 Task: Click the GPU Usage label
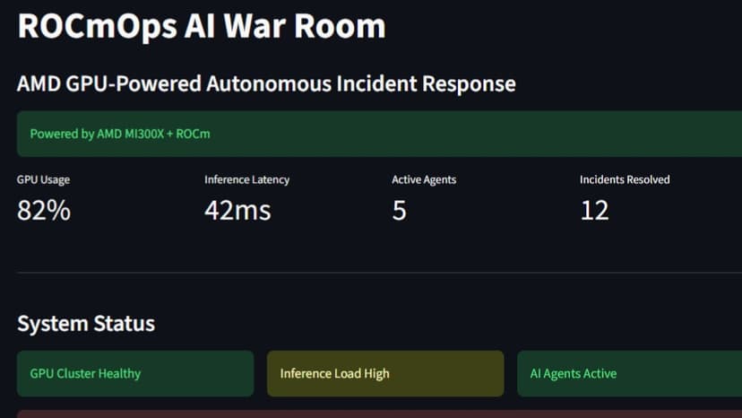coord(44,179)
